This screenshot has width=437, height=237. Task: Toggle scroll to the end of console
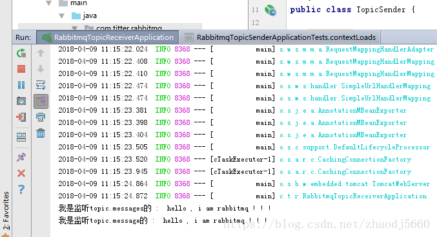coord(41,101)
